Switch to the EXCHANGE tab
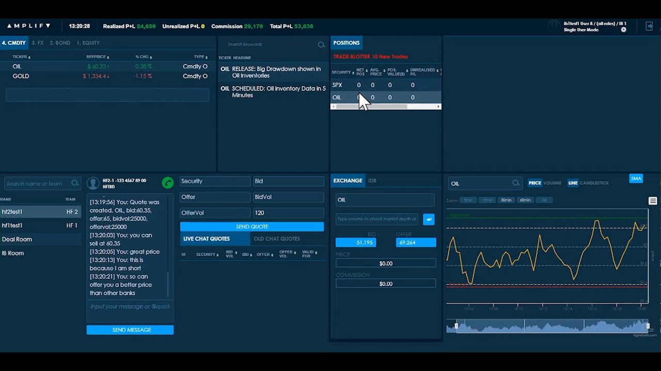The width and height of the screenshot is (661, 371). (x=348, y=180)
